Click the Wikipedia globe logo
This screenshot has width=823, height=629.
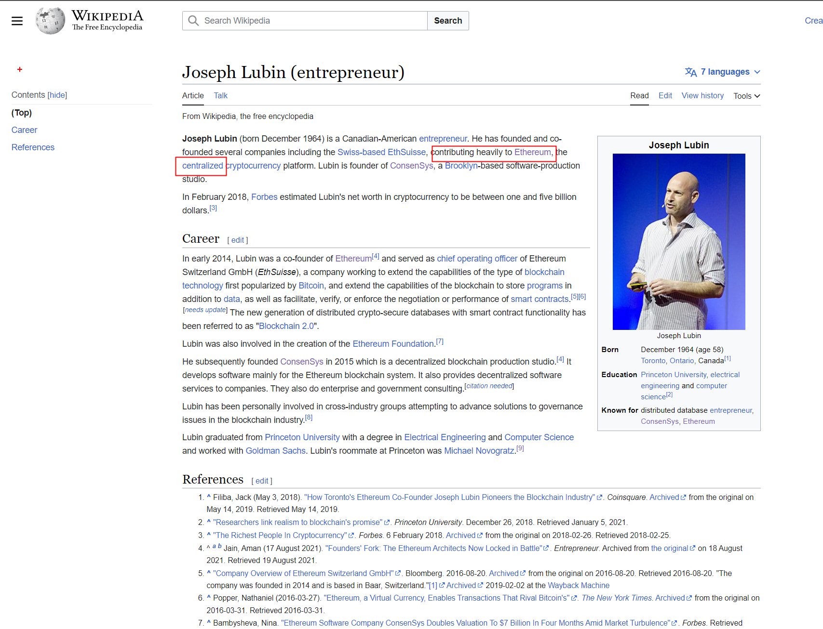[x=50, y=21]
